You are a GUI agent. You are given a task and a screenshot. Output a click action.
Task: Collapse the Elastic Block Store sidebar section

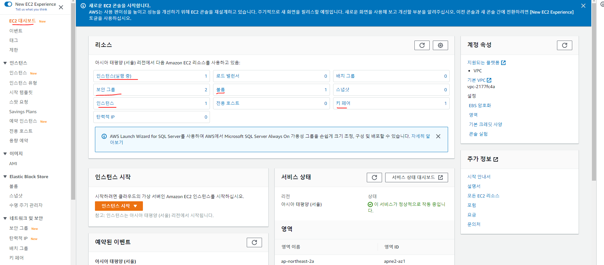tap(5, 177)
